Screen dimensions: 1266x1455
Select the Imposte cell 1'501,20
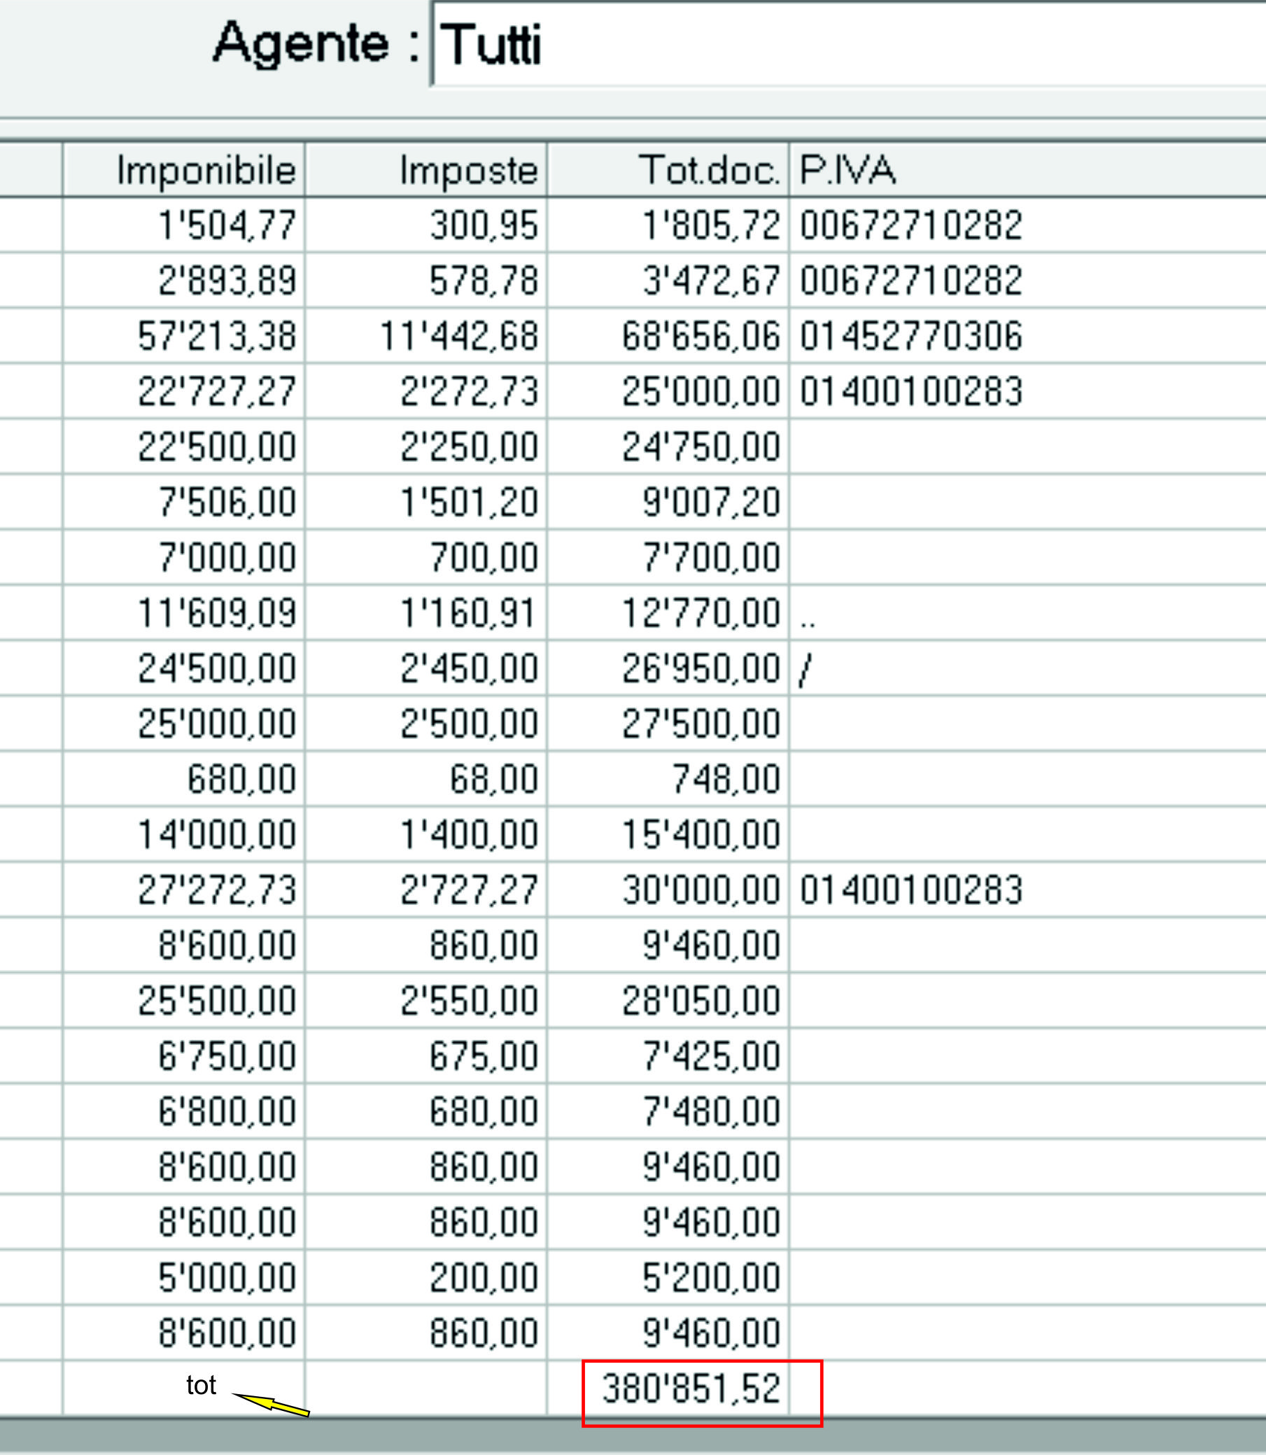tap(469, 502)
